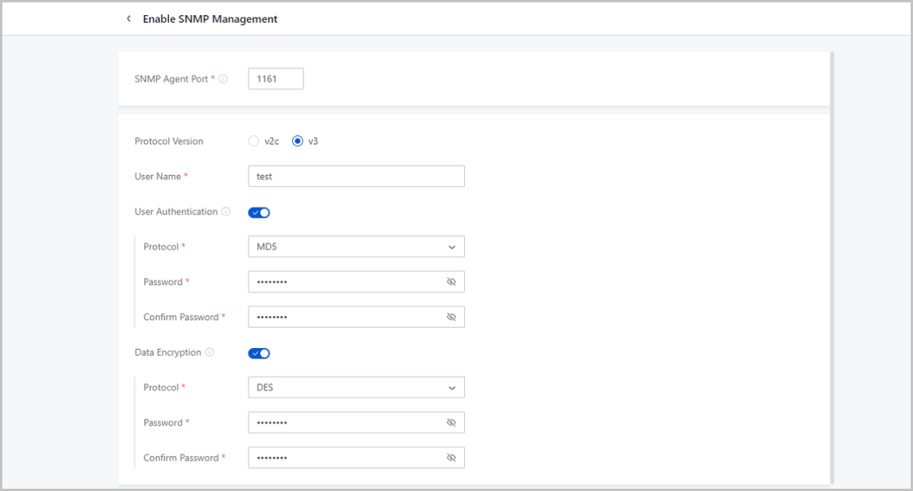This screenshot has height=491, width=913.
Task: Click info icon next to Data Encryption
Action: coord(210,353)
